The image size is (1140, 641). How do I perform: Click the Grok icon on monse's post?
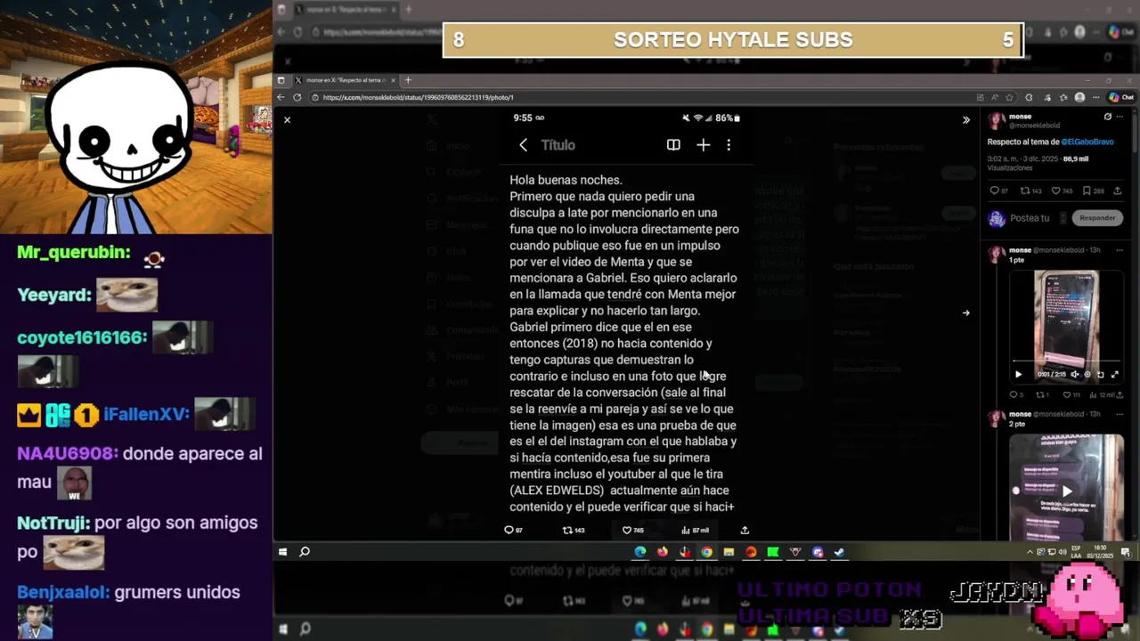[x=1107, y=117]
